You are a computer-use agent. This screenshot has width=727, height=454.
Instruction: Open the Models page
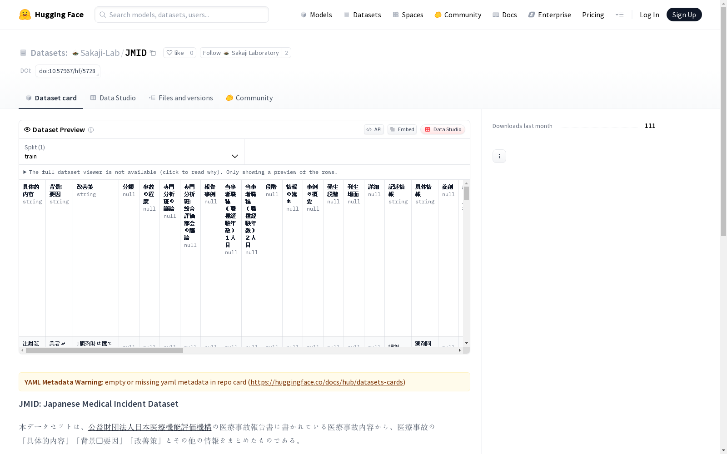click(x=316, y=15)
